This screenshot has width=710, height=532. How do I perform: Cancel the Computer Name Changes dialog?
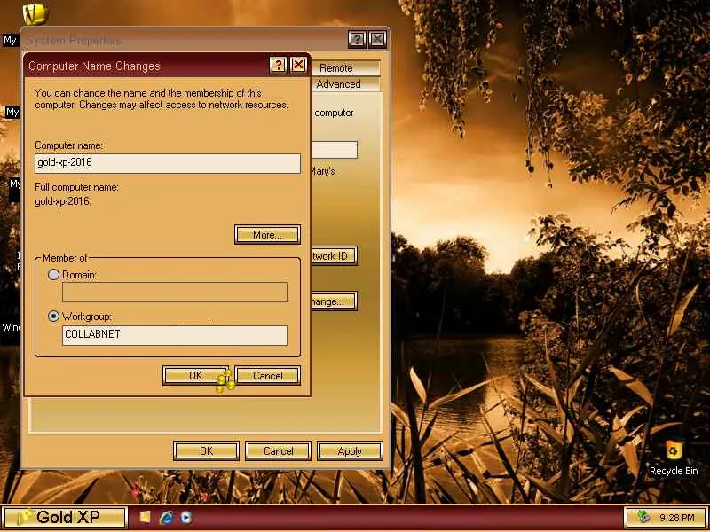coord(268,375)
